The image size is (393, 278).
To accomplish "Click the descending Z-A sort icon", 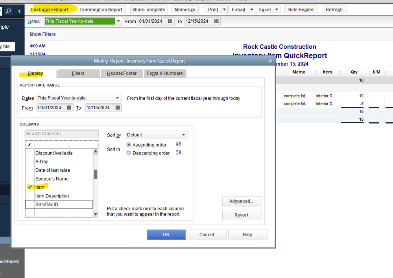I will [179, 152].
